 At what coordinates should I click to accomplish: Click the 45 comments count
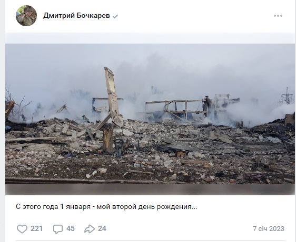[x=71, y=229]
